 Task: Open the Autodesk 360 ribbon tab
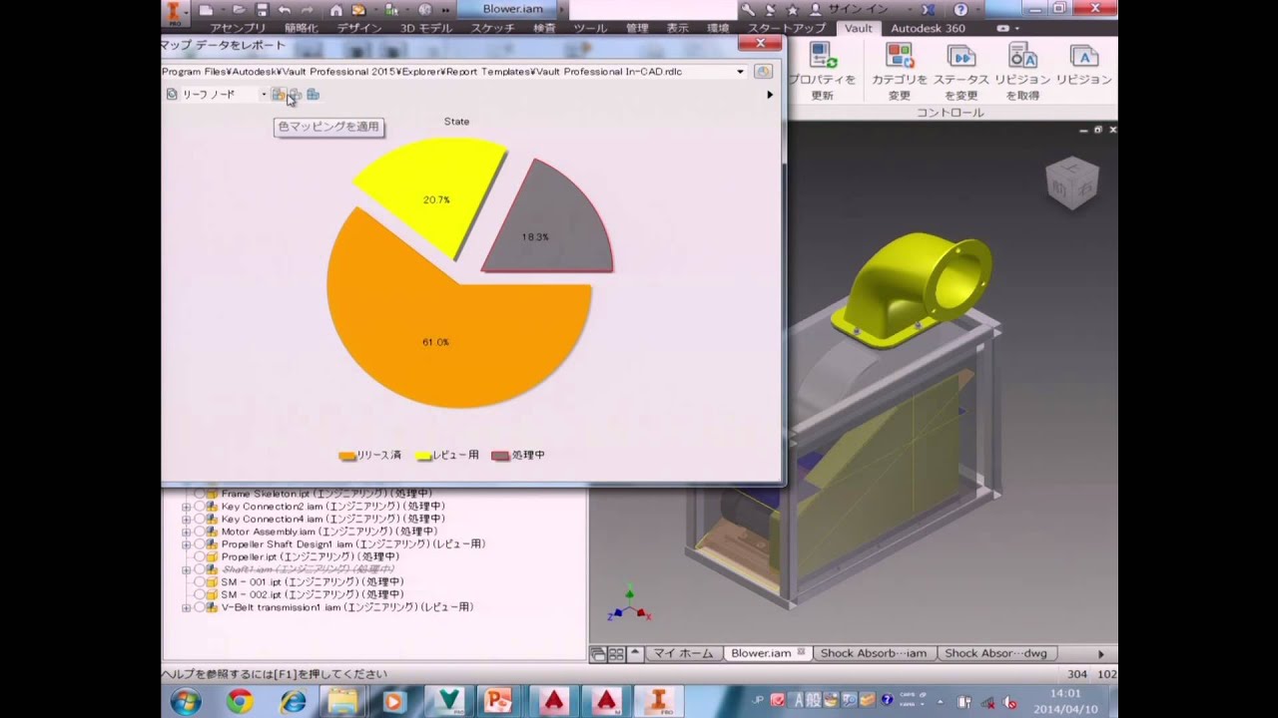pyautogui.click(x=928, y=28)
